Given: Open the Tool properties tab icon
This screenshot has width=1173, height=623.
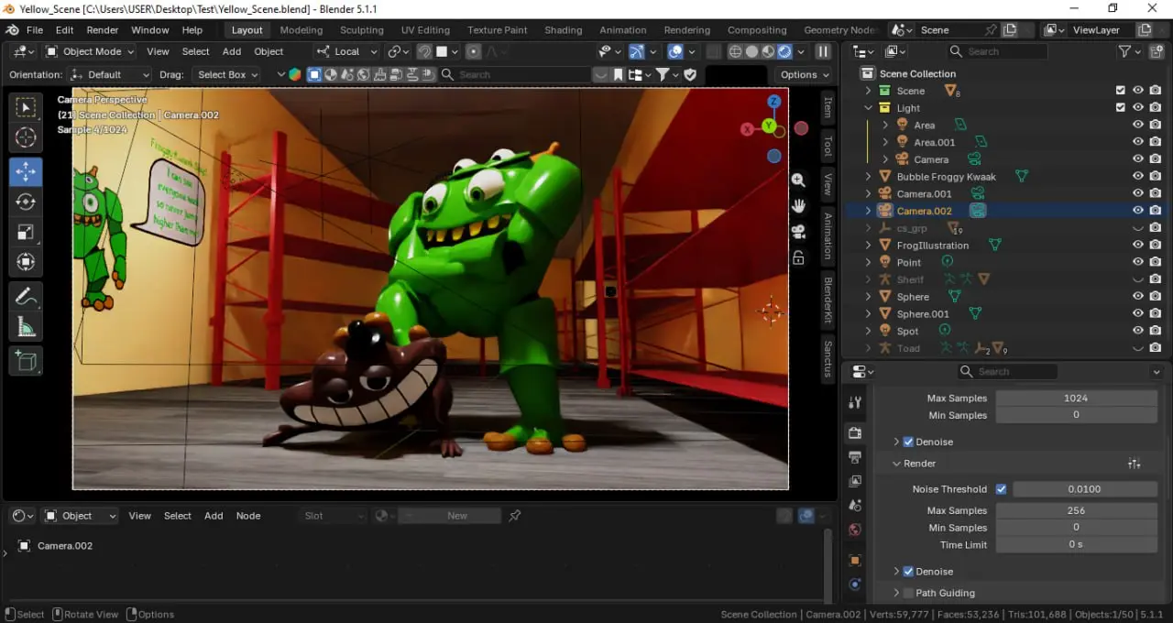Looking at the screenshot, I should (x=855, y=402).
